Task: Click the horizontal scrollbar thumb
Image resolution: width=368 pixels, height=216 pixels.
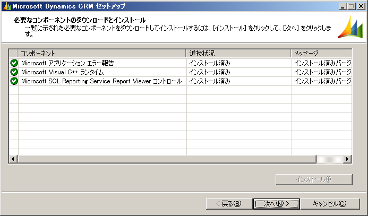Action: 167,159
